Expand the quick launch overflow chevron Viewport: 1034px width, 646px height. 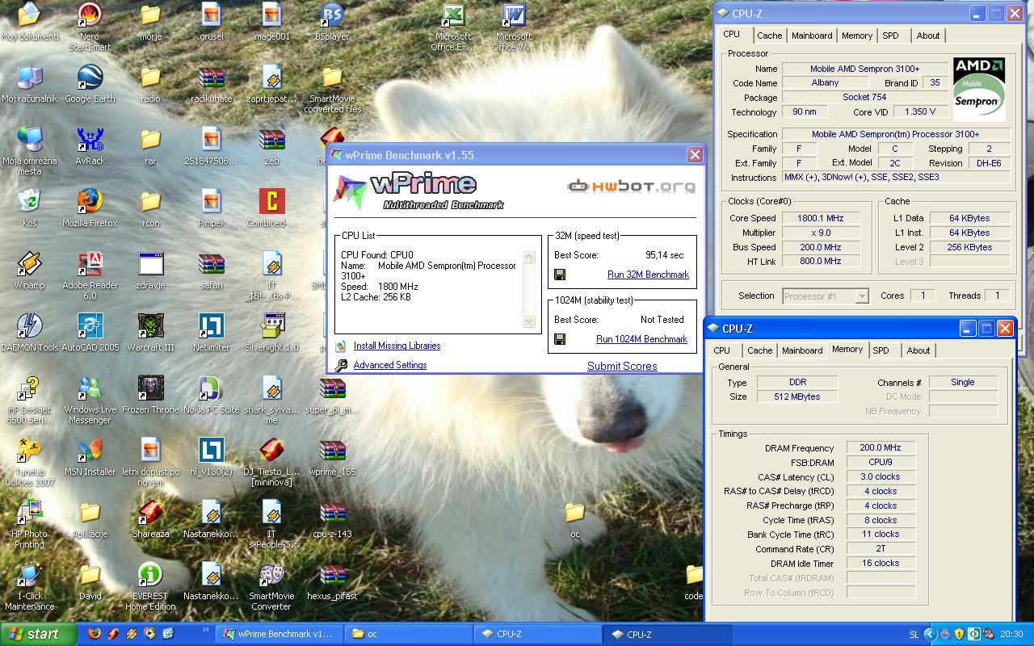point(205,627)
